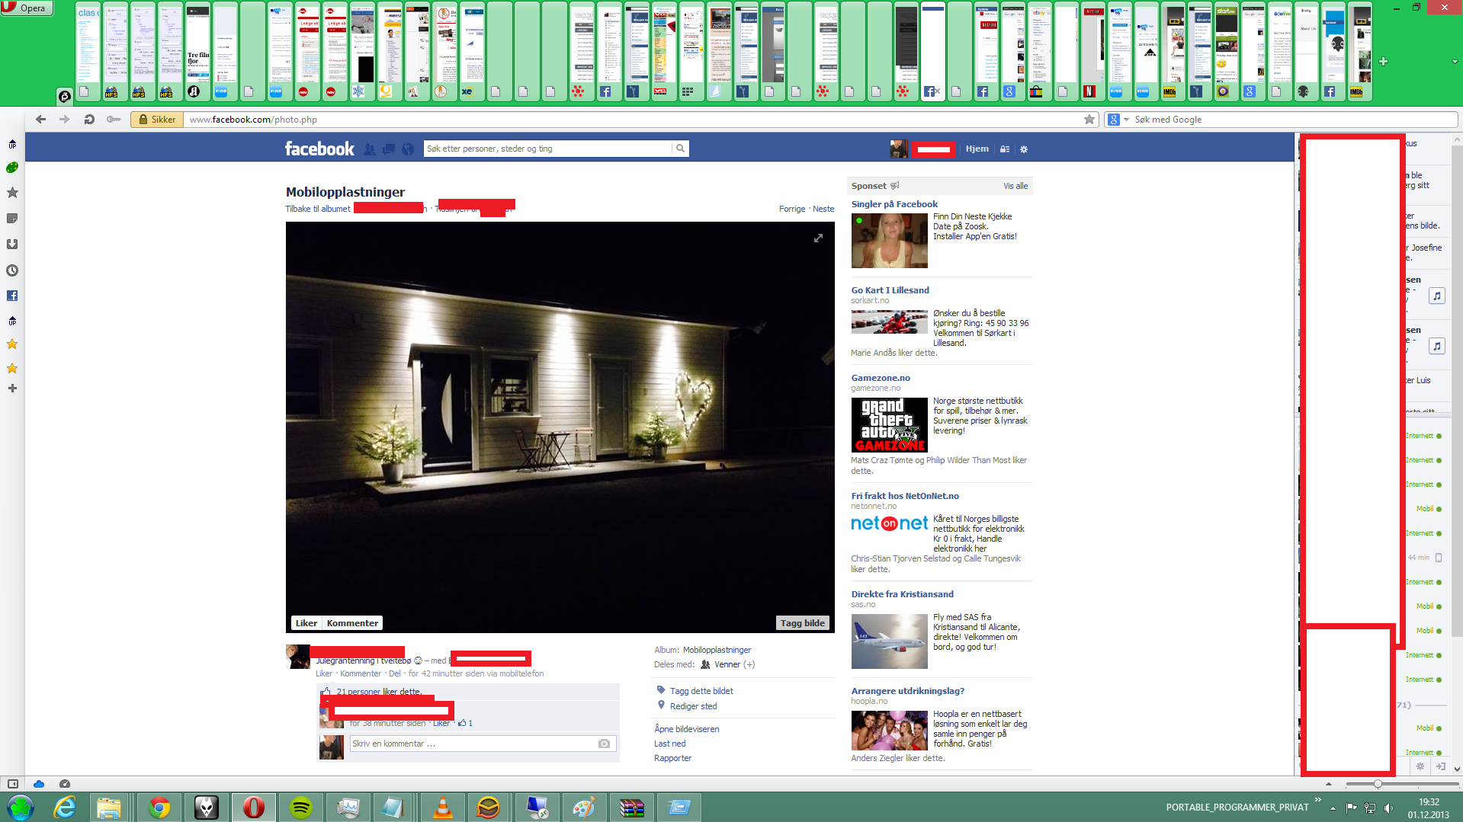Click the Tagg bilde button
This screenshot has height=822, width=1463.
pyautogui.click(x=802, y=623)
